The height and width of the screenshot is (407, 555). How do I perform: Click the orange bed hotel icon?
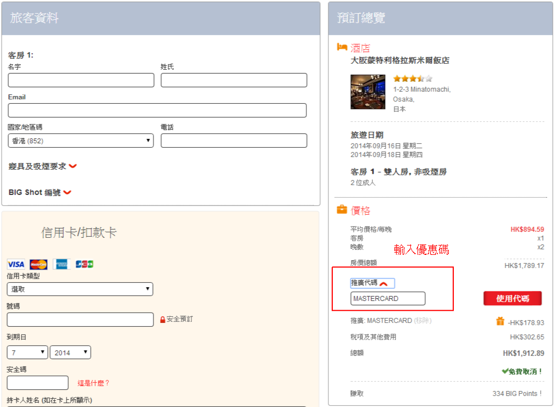tap(342, 48)
